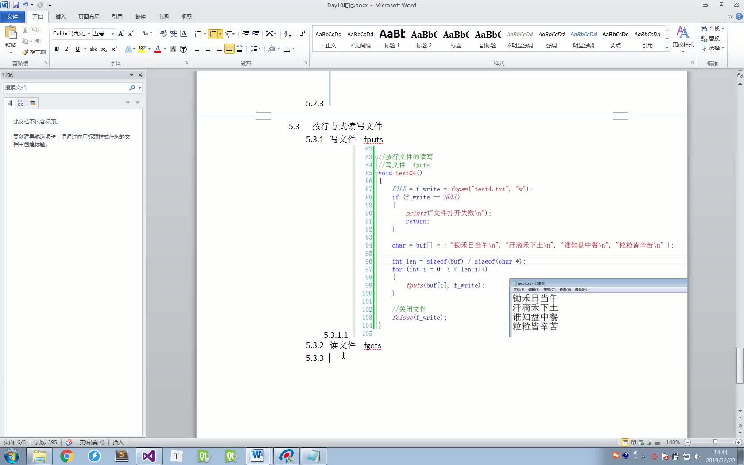Screen dimensions: 744x465
Task: Expand the styles gallery
Action: pos(667,48)
